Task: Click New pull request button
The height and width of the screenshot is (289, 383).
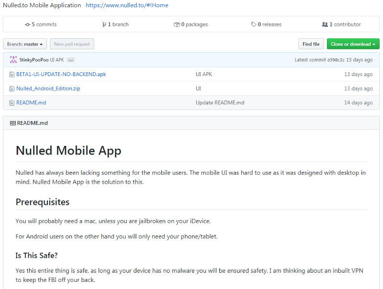Action: pyautogui.click(x=72, y=44)
